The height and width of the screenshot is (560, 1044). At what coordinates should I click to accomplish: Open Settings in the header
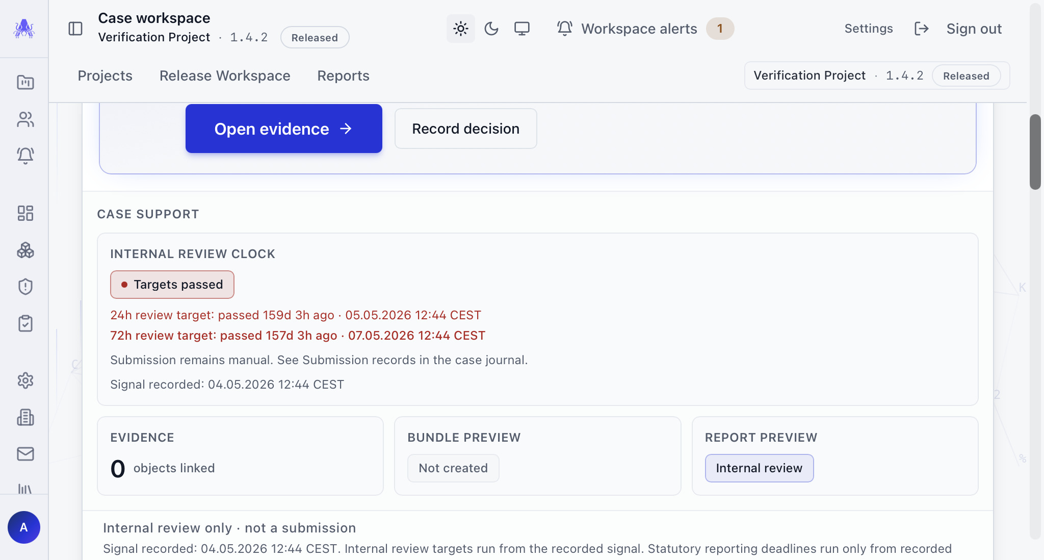[869, 29]
